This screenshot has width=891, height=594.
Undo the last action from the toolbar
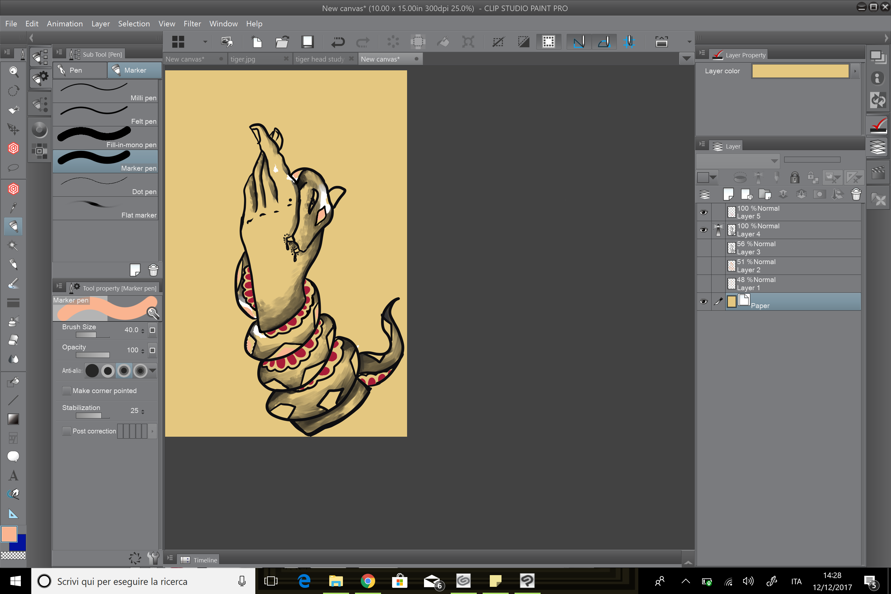click(x=337, y=42)
